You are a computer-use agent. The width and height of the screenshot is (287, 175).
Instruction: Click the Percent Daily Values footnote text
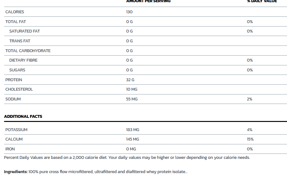(127, 157)
